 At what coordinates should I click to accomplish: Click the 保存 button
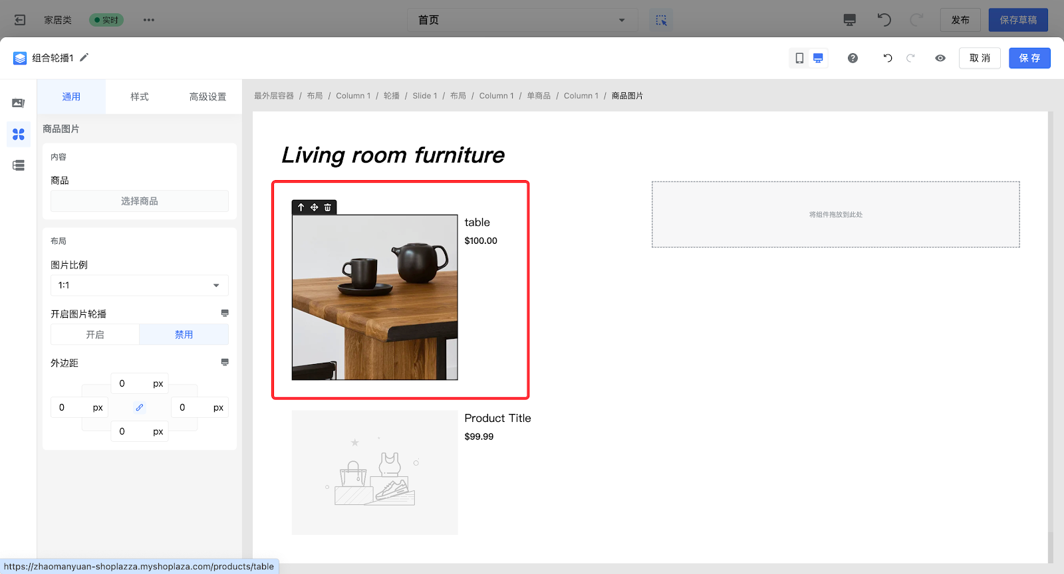[x=1029, y=58]
